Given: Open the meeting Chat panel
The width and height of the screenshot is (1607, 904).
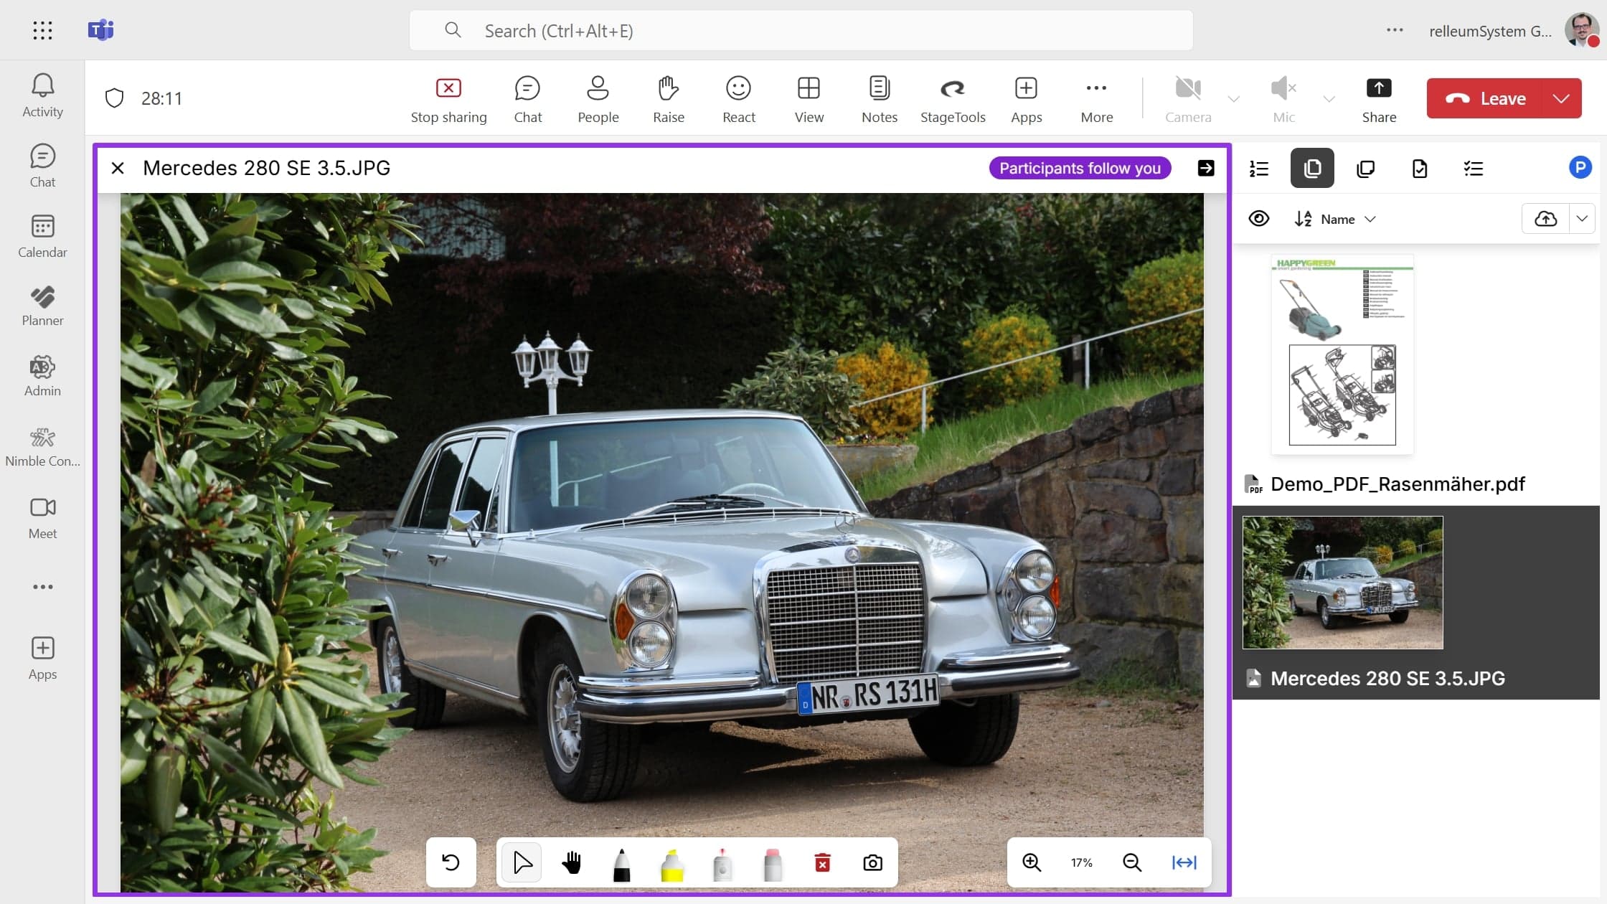Looking at the screenshot, I should 527,99.
